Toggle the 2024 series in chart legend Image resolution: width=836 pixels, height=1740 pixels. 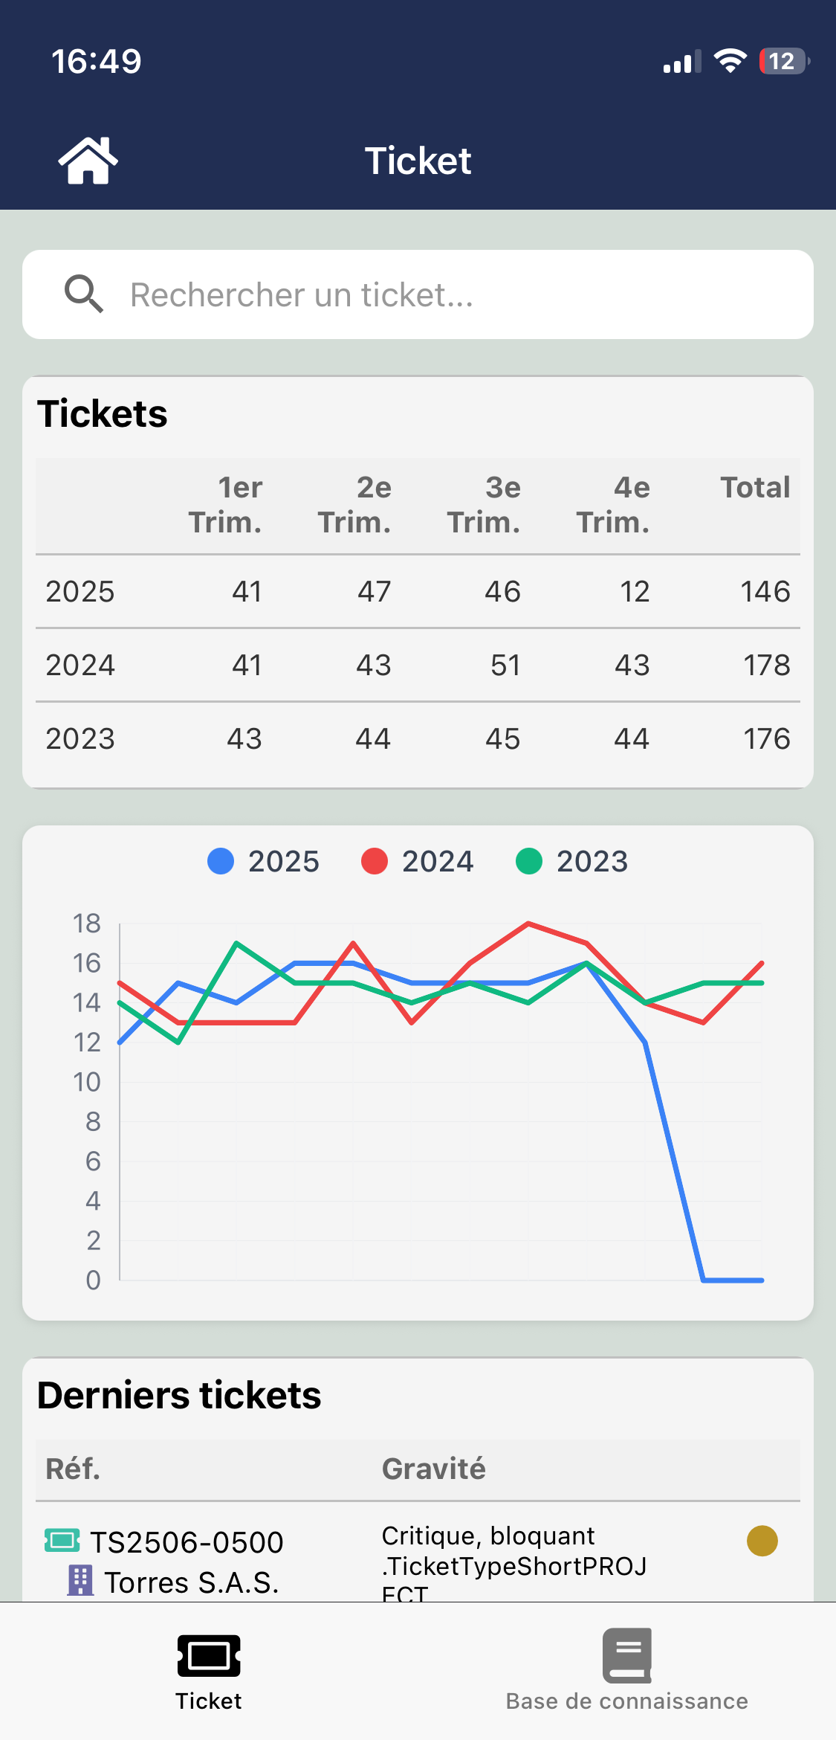[418, 861]
